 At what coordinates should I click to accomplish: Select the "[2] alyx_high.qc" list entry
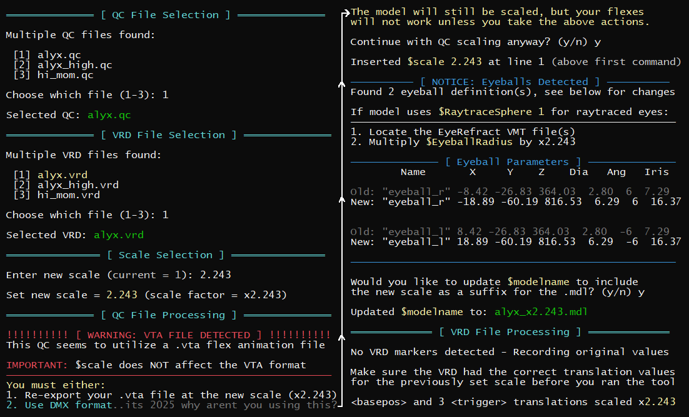point(63,65)
